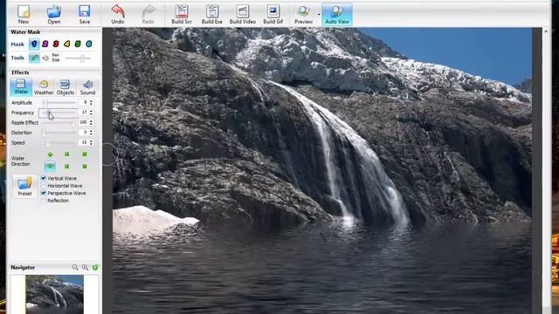Screen dimensions: 559x314
Task: Switch to the Weather effects tab
Action: click(x=44, y=87)
